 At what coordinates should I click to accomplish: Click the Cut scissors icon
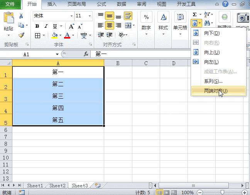pos(21,16)
